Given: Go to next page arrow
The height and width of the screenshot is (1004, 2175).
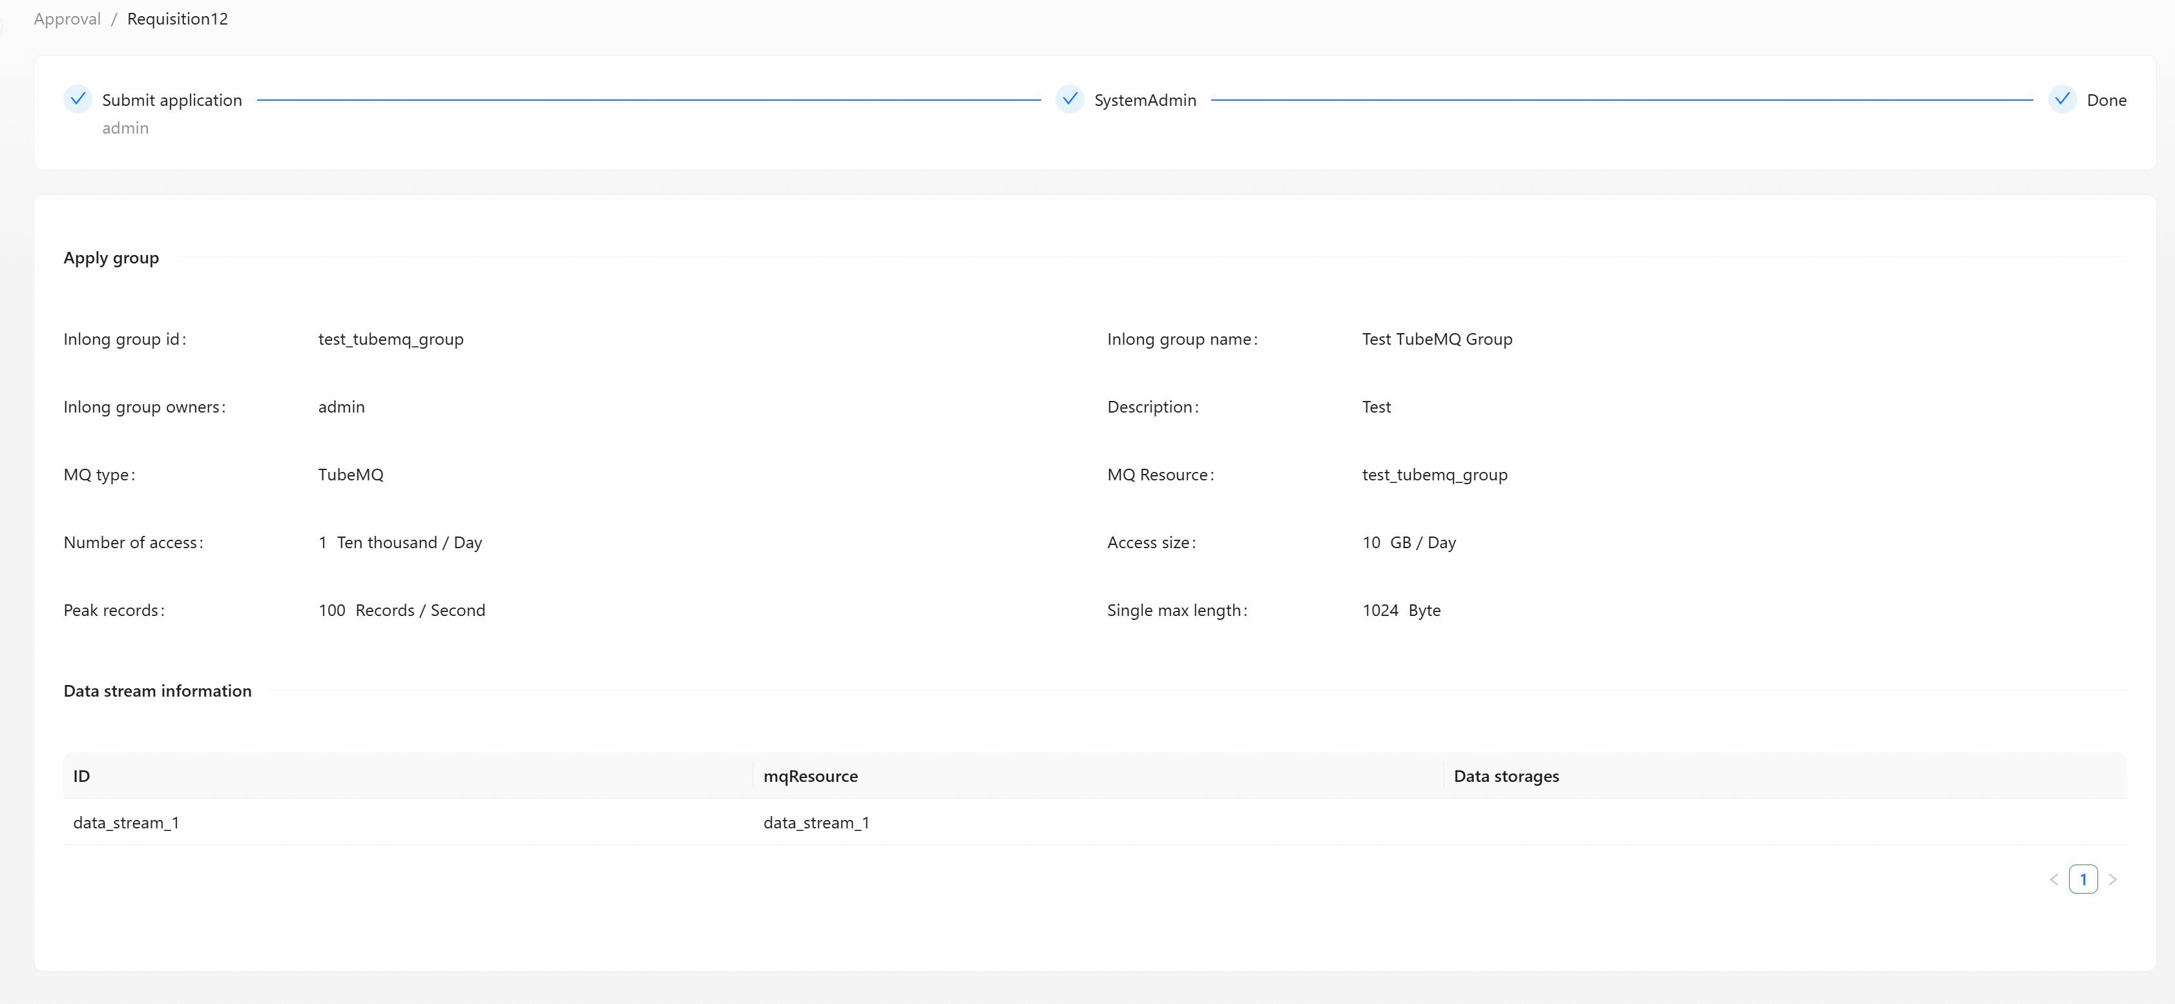Looking at the screenshot, I should tap(2112, 879).
